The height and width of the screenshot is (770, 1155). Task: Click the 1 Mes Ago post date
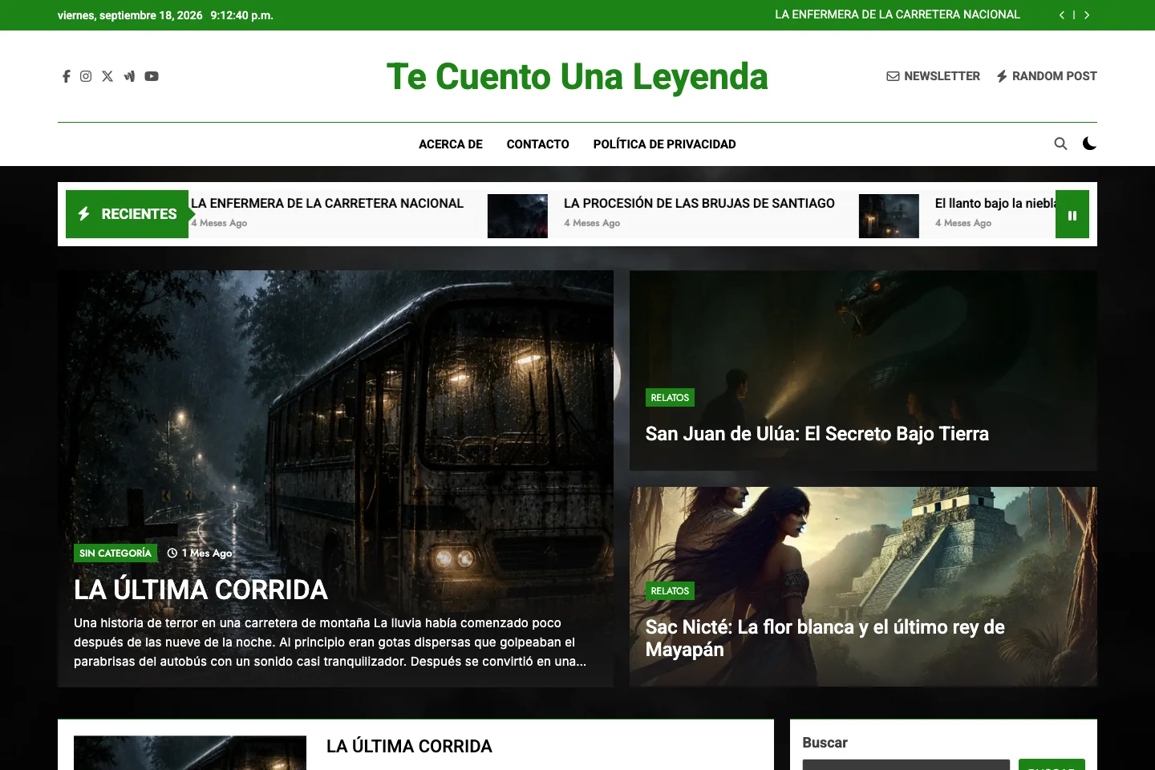(x=200, y=553)
